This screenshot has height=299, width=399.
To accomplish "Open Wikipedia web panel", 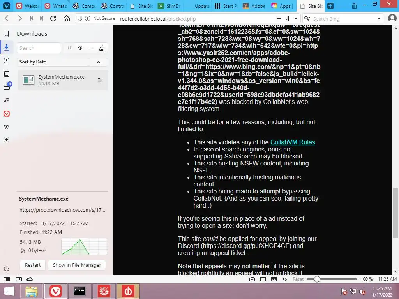I will (7, 127).
